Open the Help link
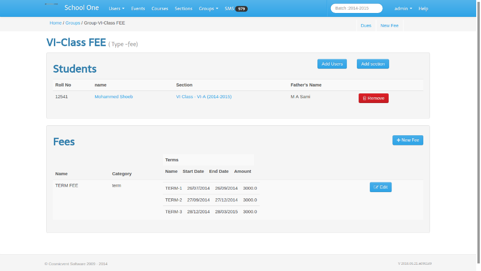The image size is (481, 271). click(423, 9)
